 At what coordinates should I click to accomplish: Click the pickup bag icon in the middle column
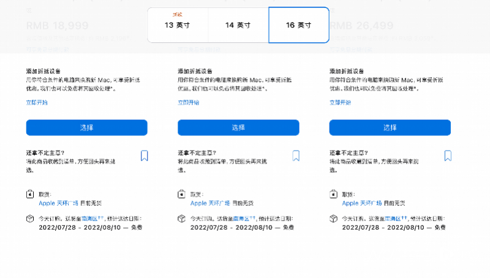click(181, 194)
